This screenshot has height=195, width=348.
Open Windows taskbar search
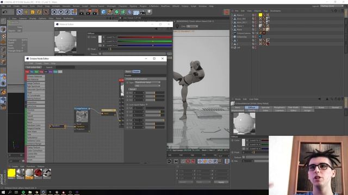10,192
